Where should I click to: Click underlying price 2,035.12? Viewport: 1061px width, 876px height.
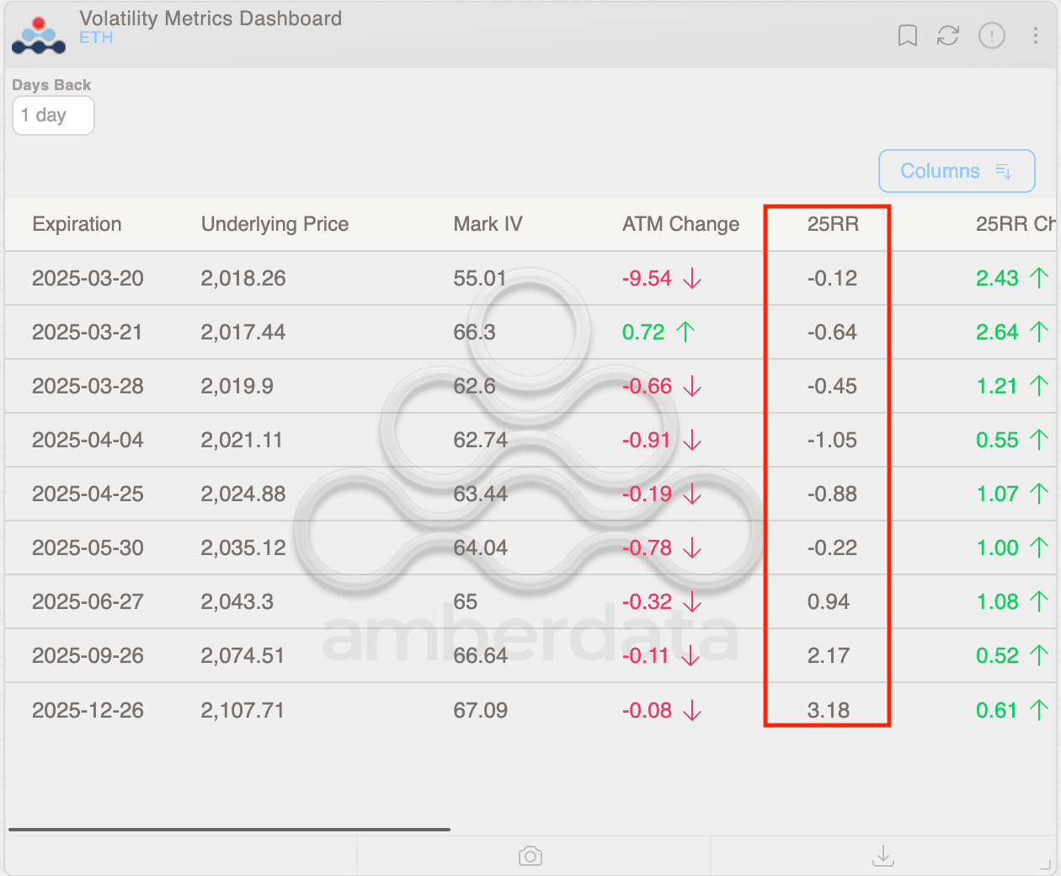tap(243, 547)
